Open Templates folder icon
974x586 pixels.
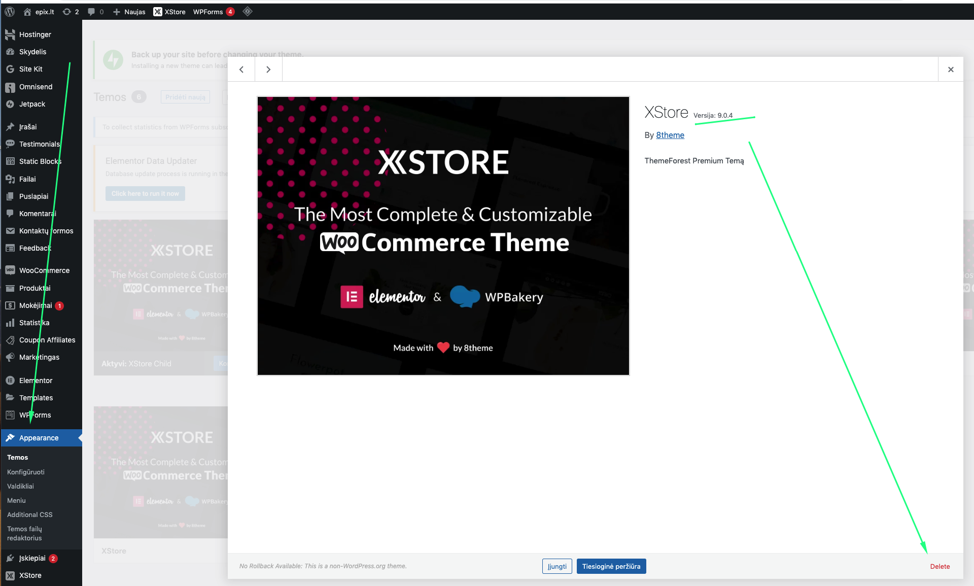click(x=10, y=398)
